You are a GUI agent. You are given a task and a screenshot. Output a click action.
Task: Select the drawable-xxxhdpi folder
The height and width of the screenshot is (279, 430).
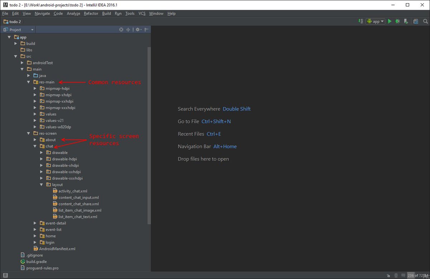[64, 178]
